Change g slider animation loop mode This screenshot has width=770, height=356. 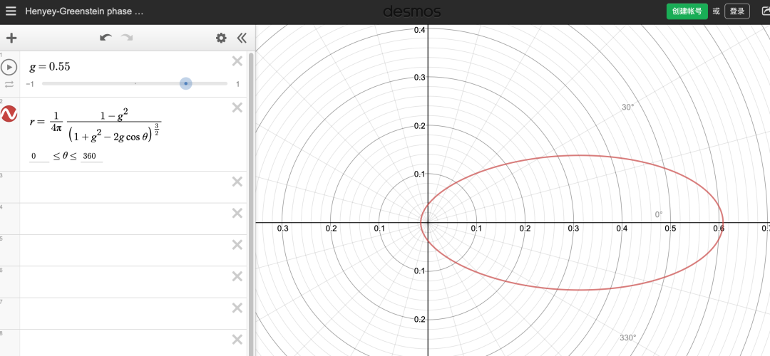[x=9, y=84]
